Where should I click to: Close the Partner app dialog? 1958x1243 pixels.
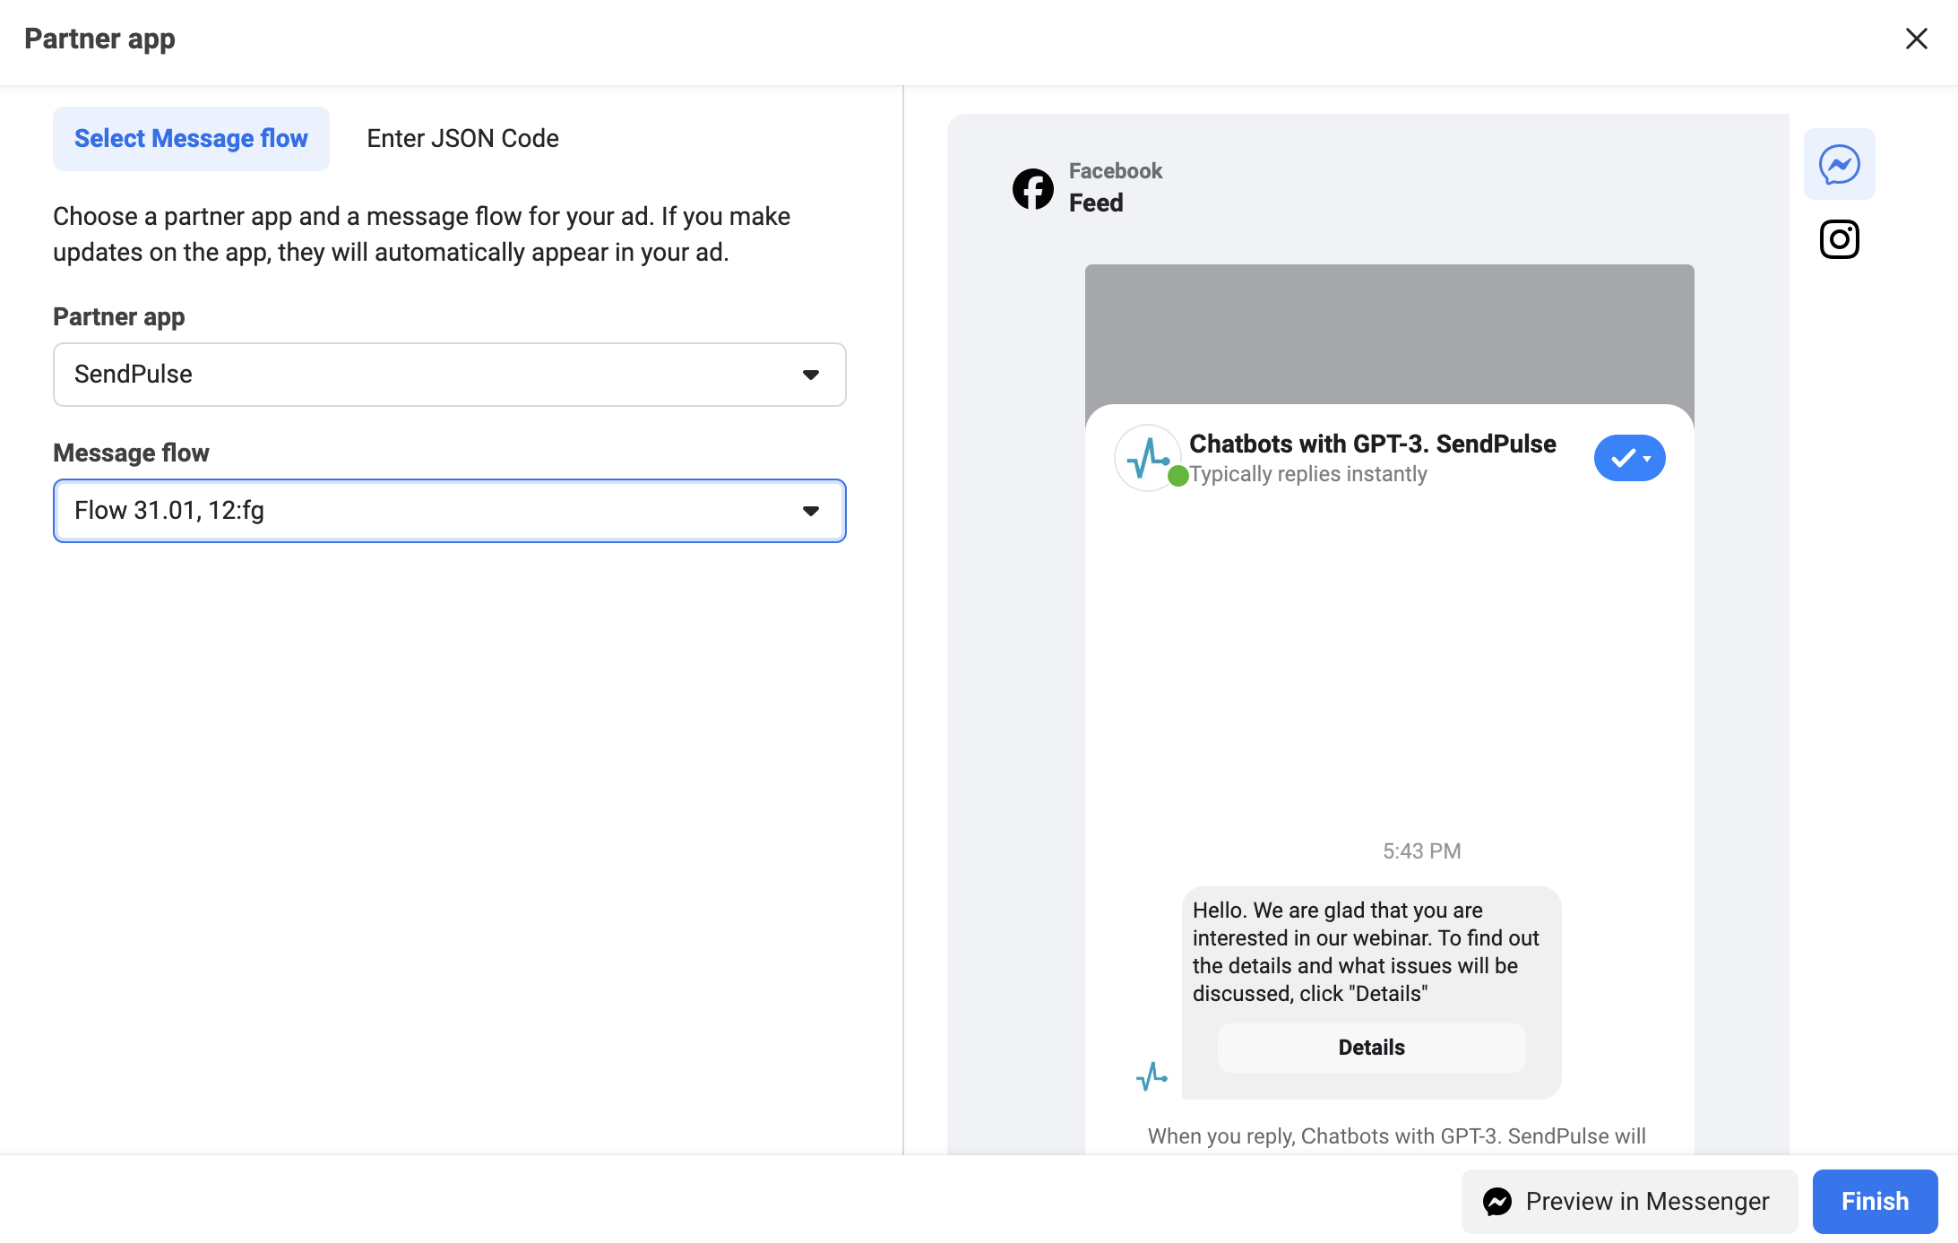[x=1917, y=39]
